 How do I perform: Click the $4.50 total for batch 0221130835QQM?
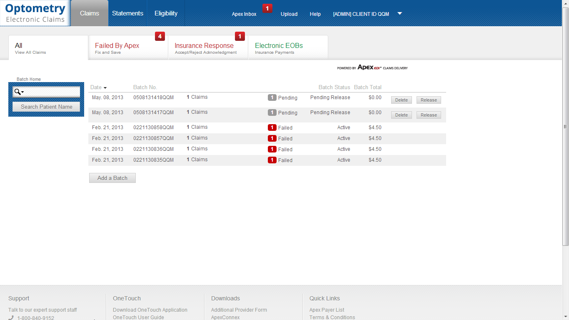coord(375,160)
